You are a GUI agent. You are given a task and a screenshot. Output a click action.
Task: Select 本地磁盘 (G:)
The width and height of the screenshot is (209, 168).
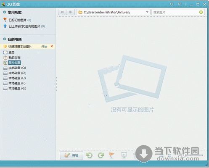click(x=17, y=88)
